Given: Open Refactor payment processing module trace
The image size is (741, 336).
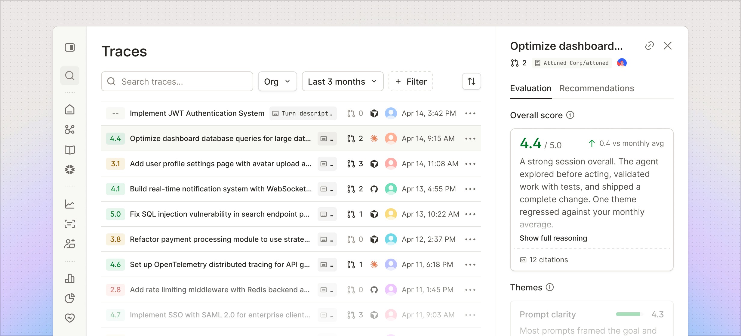Looking at the screenshot, I should coord(220,239).
